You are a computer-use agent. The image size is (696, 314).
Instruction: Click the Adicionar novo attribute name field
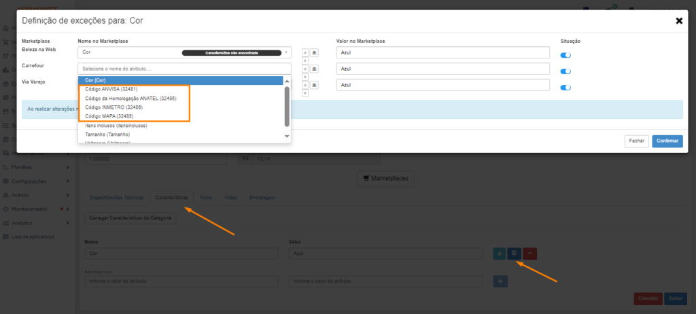tap(181, 281)
